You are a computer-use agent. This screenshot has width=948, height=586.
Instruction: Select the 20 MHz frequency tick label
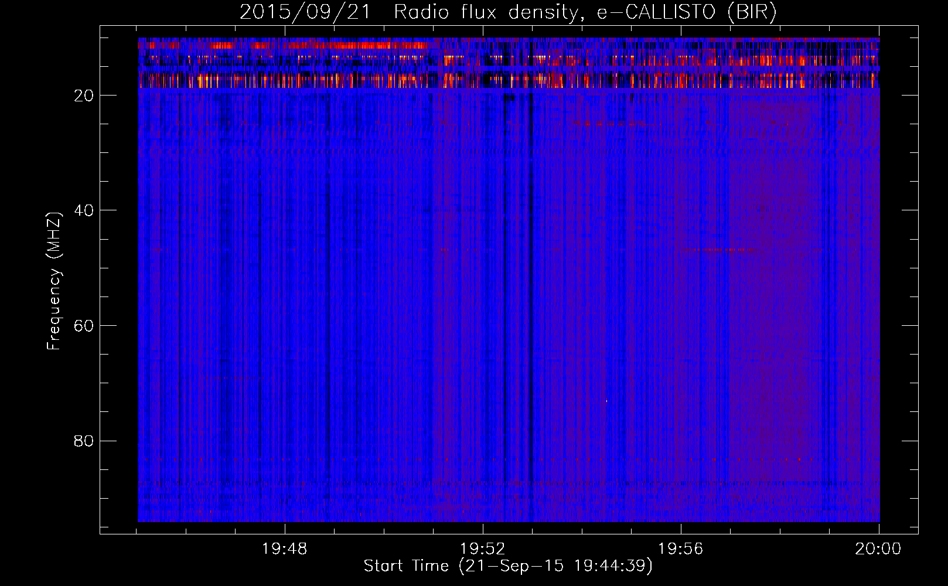coord(84,96)
